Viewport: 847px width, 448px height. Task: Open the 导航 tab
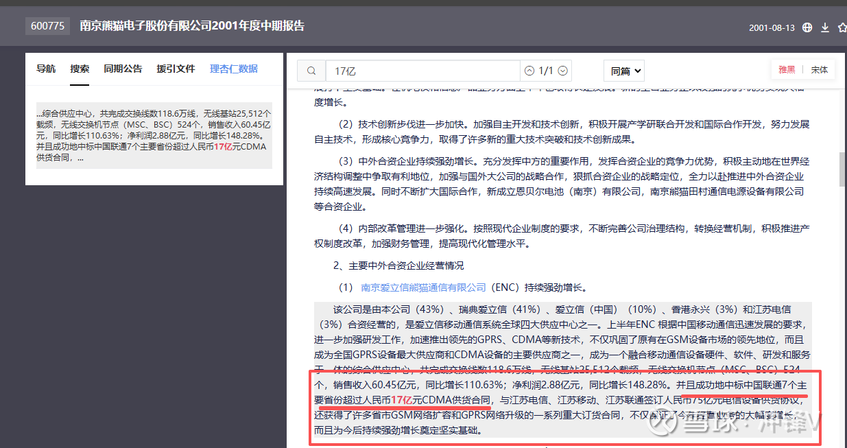pyautogui.click(x=46, y=69)
